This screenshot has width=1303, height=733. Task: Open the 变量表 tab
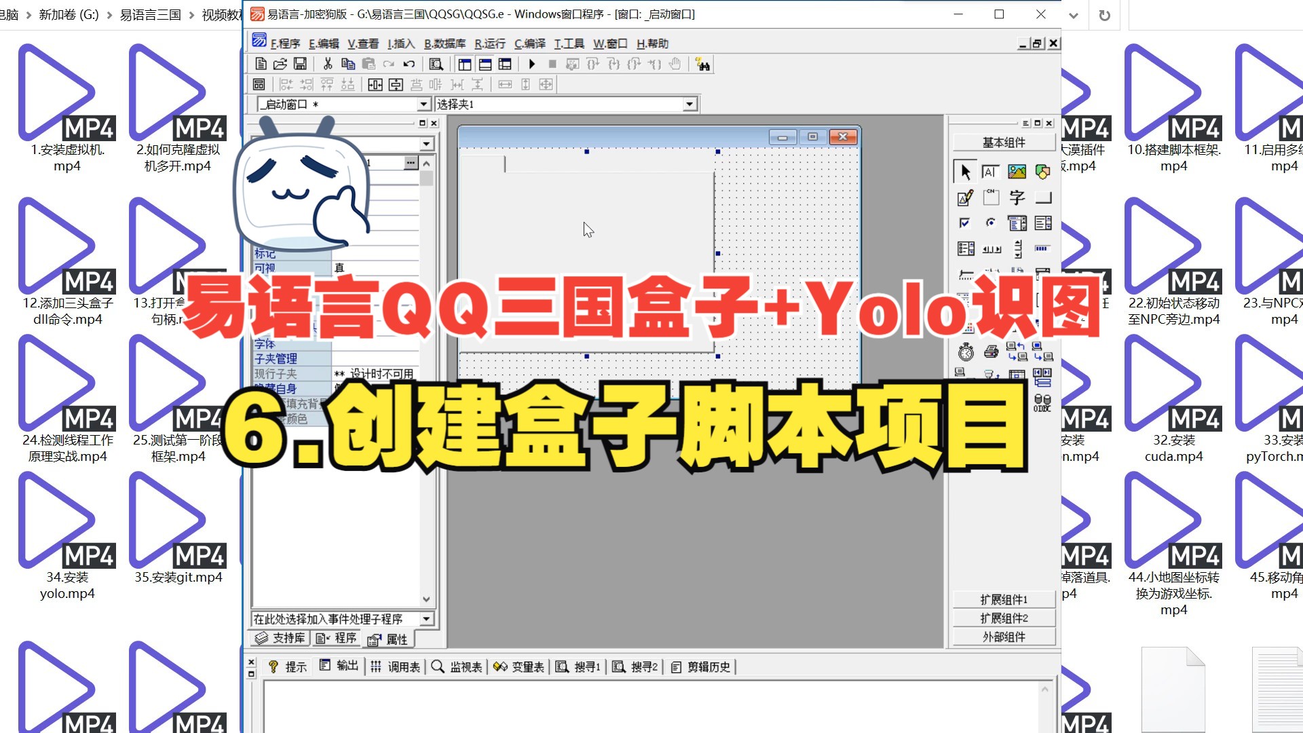point(519,666)
